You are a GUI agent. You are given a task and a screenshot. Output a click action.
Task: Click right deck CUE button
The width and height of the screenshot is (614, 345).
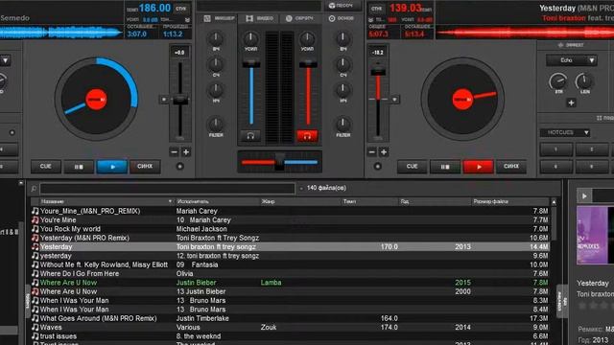tap(412, 167)
